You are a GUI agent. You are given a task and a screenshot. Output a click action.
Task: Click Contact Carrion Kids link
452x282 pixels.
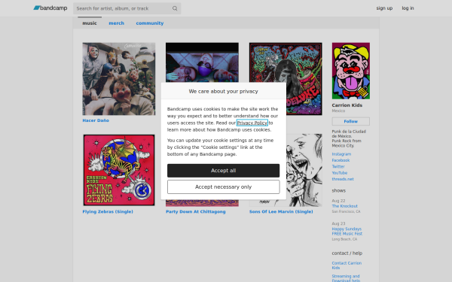[x=347, y=265]
